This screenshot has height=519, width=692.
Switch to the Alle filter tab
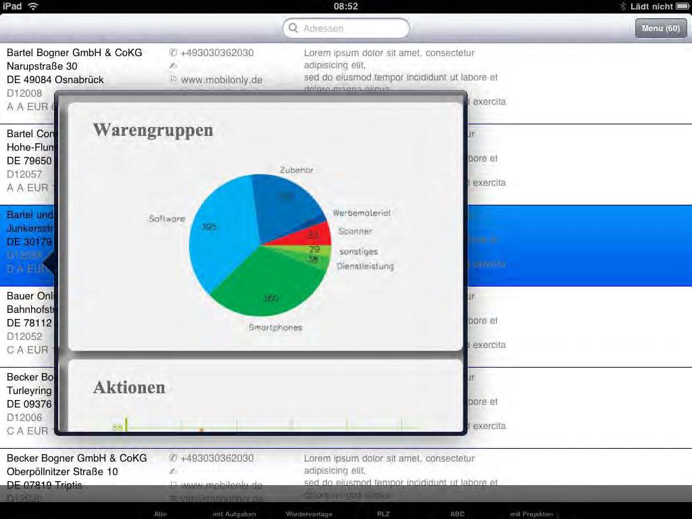click(x=160, y=514)
